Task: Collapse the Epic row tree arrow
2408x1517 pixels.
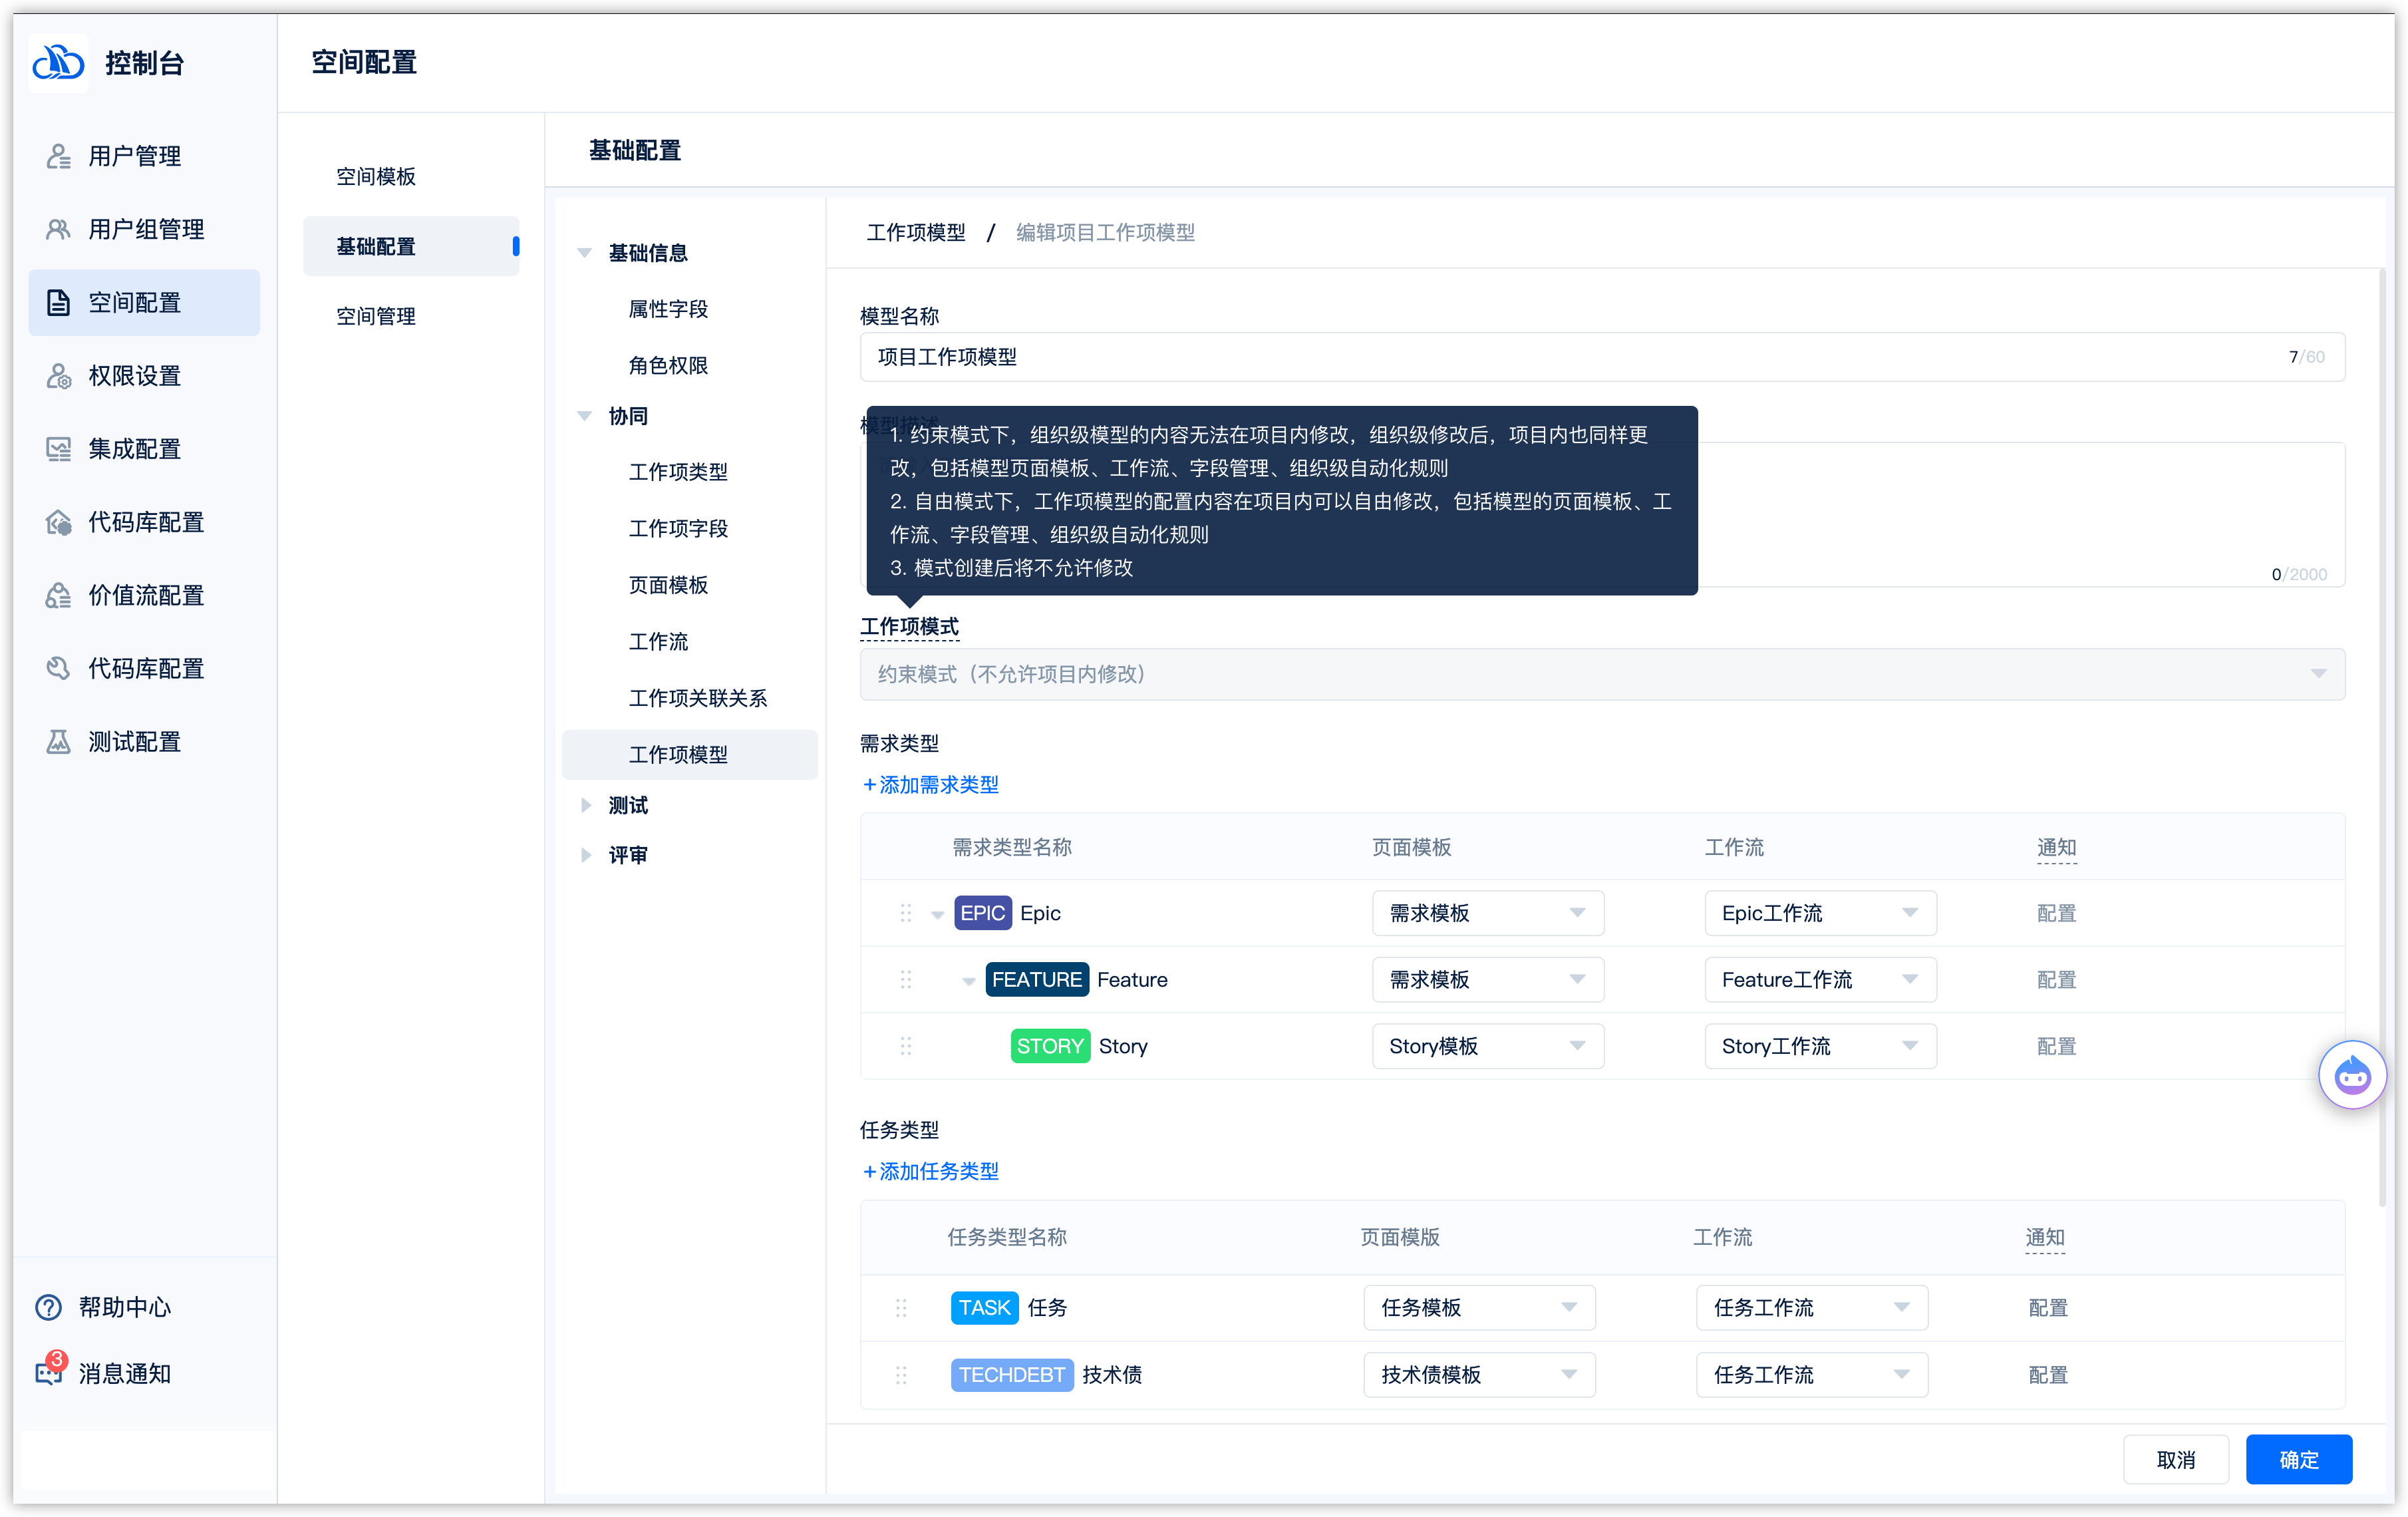Action: coord(937,914)
